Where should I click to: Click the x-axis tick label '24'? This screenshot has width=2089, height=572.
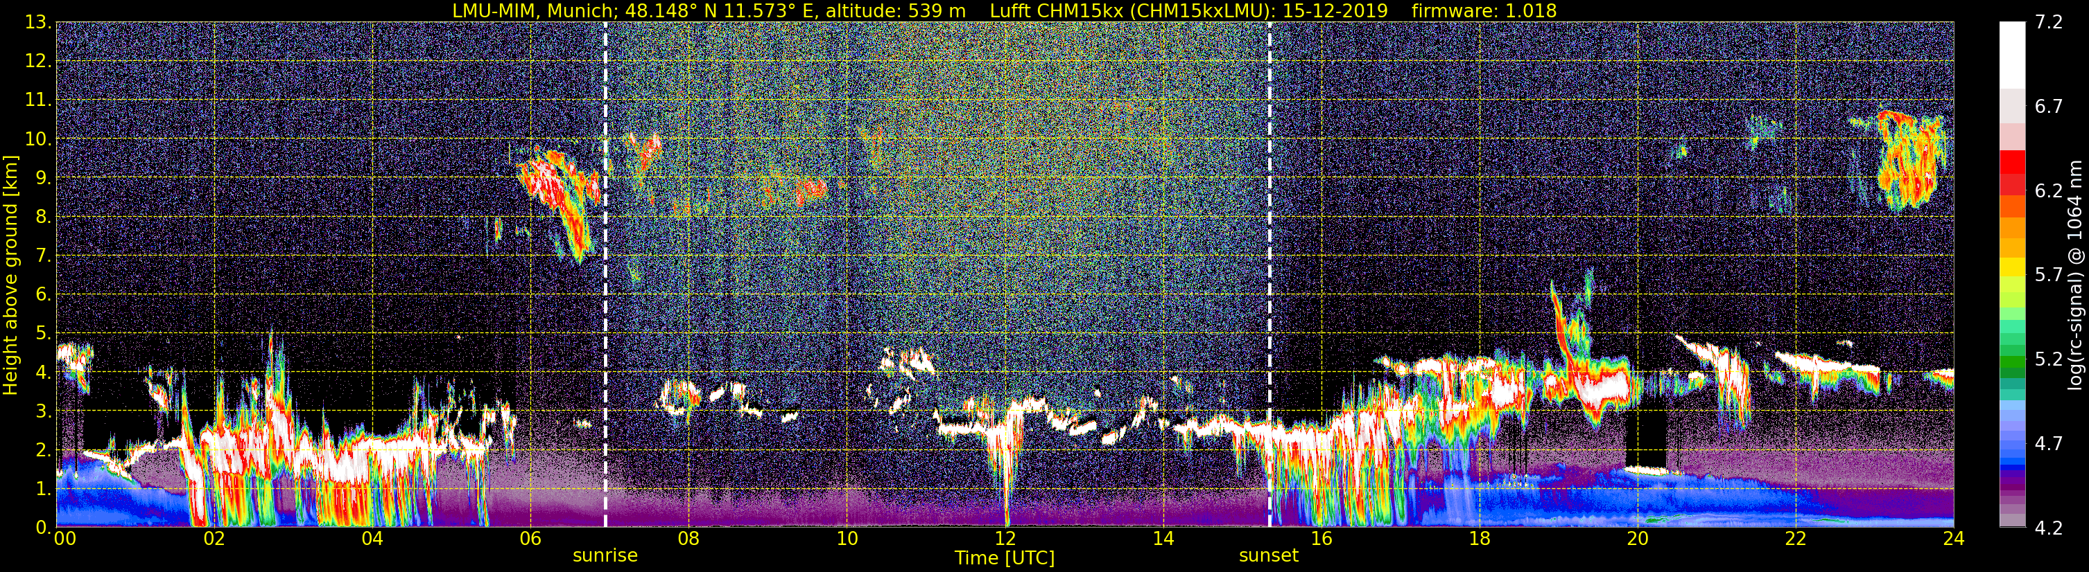tap(1954, 538)
